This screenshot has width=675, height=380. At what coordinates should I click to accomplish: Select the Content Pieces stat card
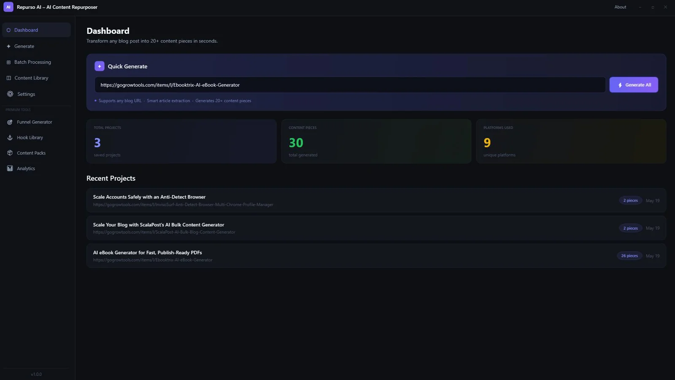point(376,141)
